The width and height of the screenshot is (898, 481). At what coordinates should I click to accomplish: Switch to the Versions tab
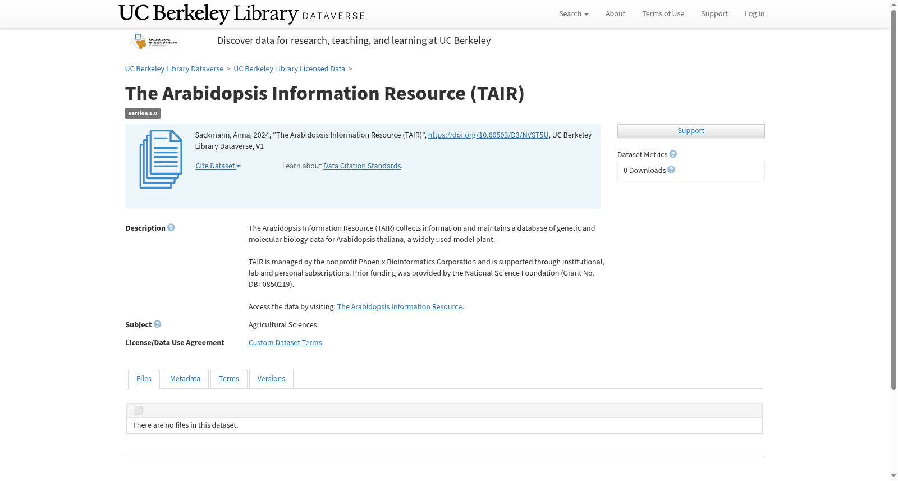tap(271, 379)
